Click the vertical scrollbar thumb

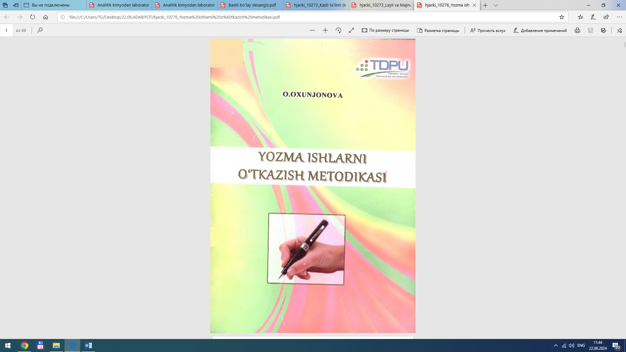[625, 45]
